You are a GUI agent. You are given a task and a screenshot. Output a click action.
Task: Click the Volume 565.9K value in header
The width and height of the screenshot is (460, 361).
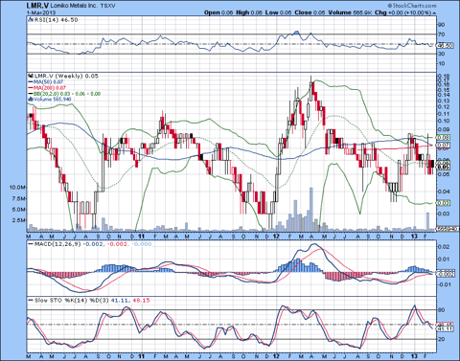tap(350, 12)
